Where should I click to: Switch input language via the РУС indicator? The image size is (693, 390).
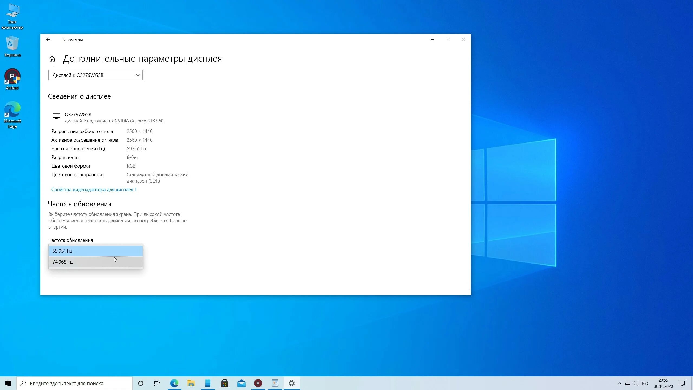pyautogui.click(x=645, y=383)
